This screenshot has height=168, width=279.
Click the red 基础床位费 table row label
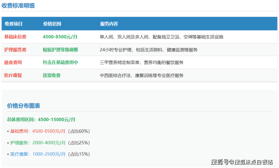(15, 37)
